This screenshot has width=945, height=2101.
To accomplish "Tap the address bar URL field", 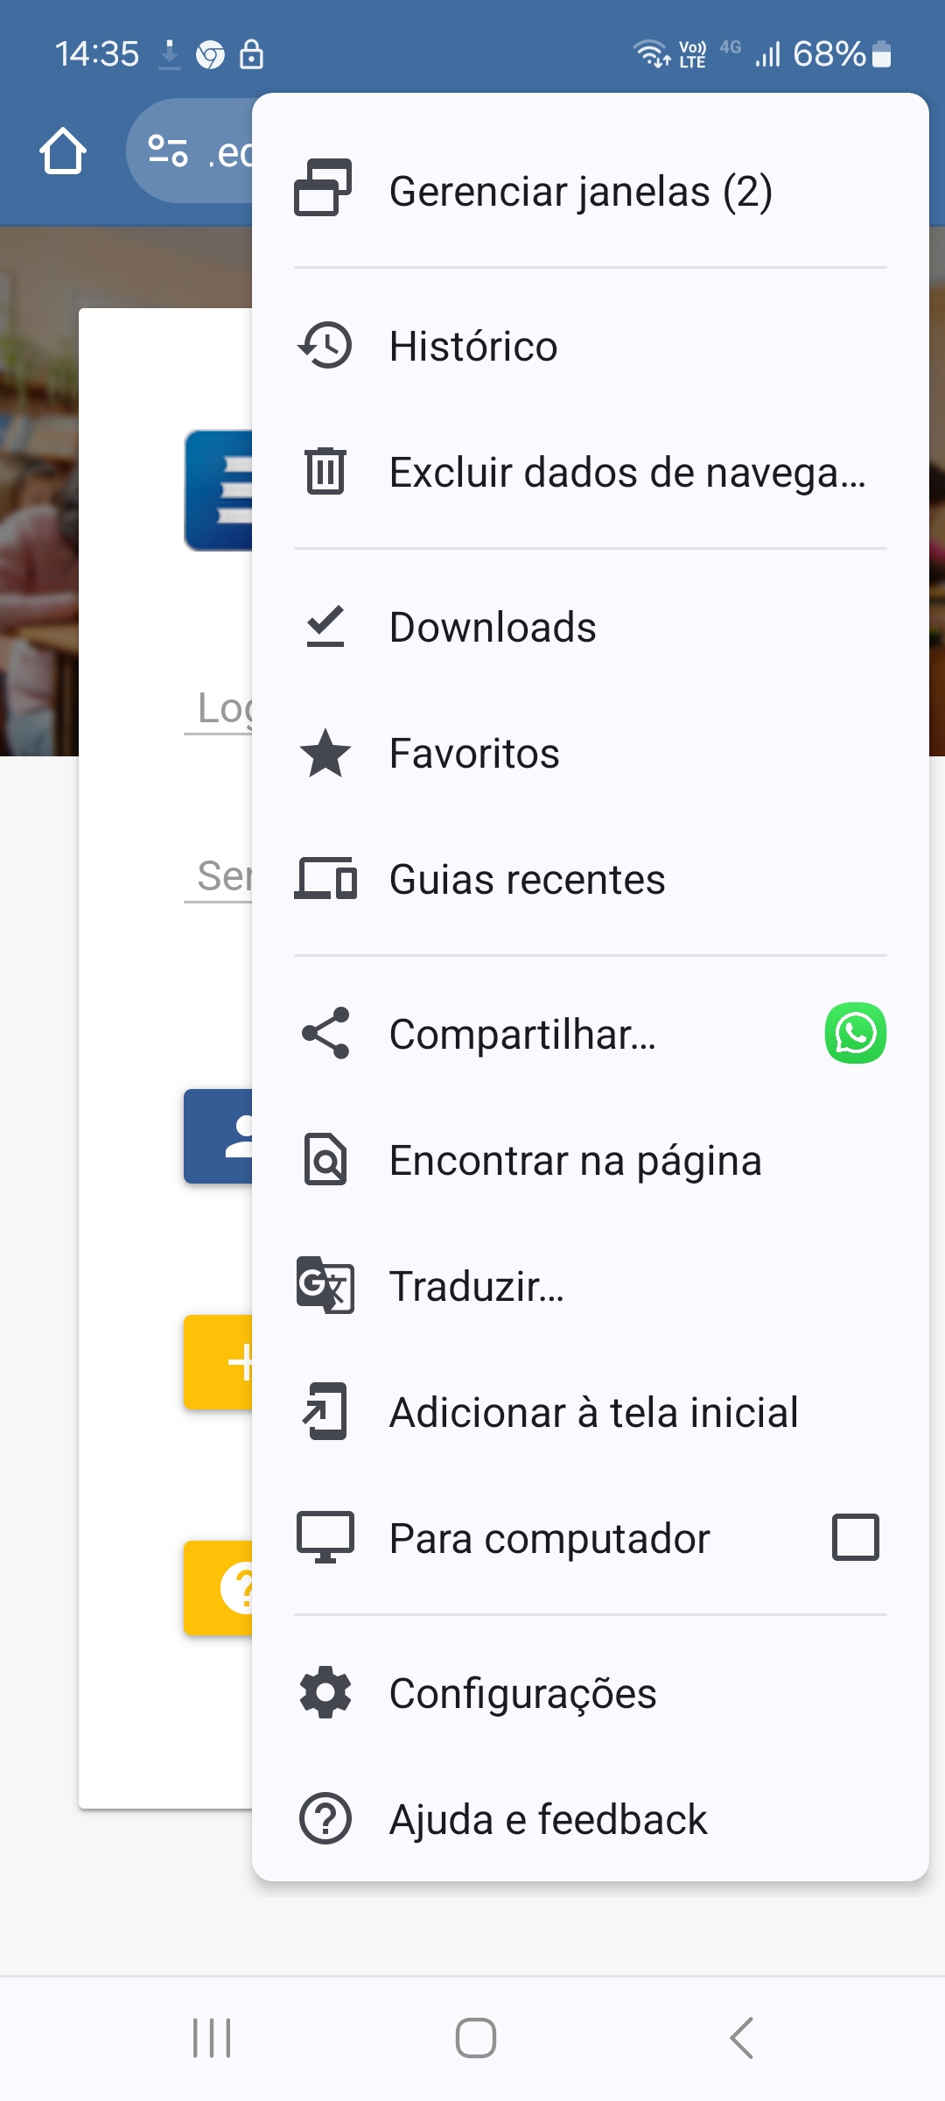I will click(227, 152).
